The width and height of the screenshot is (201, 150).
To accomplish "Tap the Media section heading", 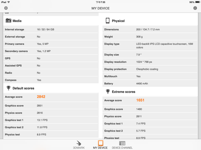I will point(17,21).
